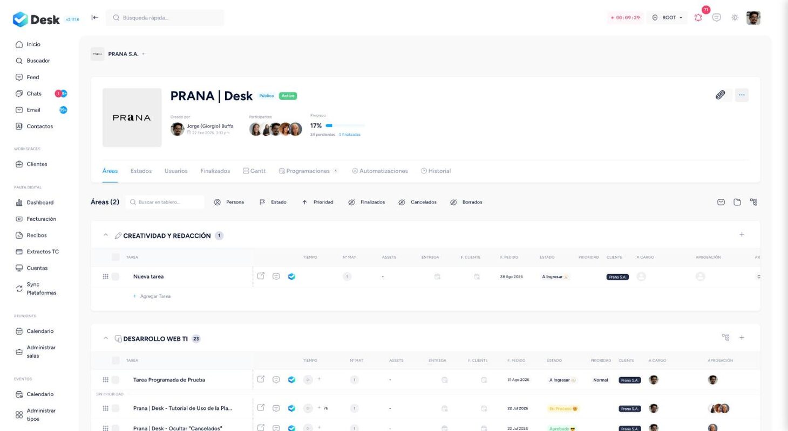Grab drag handle of Nueva tarea row
Screen dimensions: 788x431
click(105, 276)
